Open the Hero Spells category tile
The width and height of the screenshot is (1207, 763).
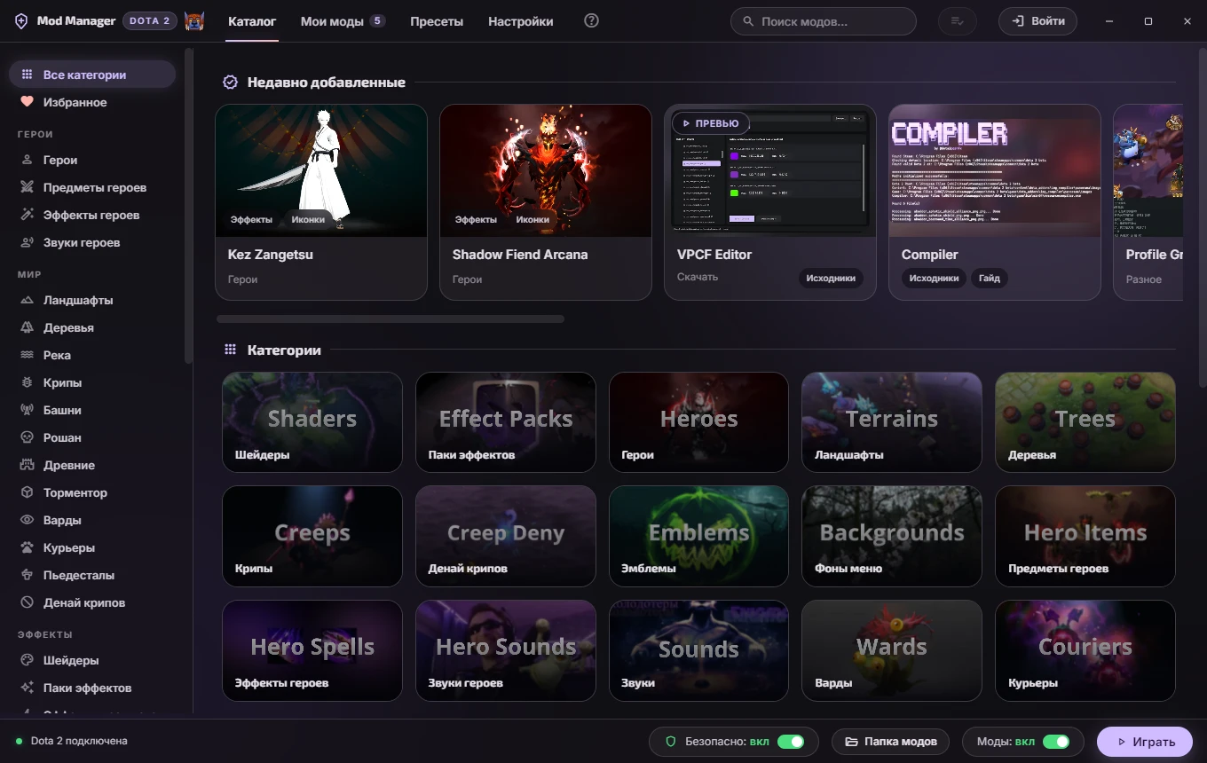tap(312, 650)
